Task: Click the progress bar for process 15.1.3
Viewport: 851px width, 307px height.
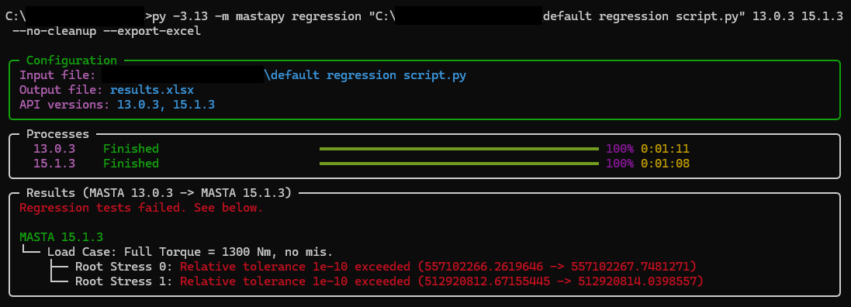Action: click(459, 163)
